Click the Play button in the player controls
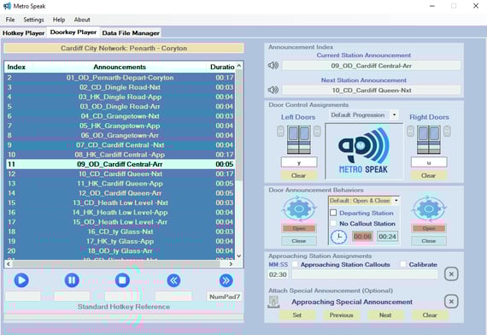The height and width of the screenshot is (335, 487). click(x=21, y=280)
